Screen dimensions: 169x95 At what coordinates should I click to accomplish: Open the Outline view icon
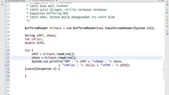pos(167,12)
